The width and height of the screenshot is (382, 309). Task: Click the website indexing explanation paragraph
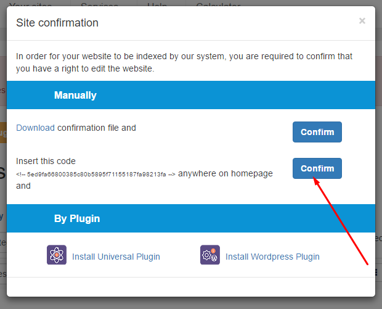pos(184,62)
